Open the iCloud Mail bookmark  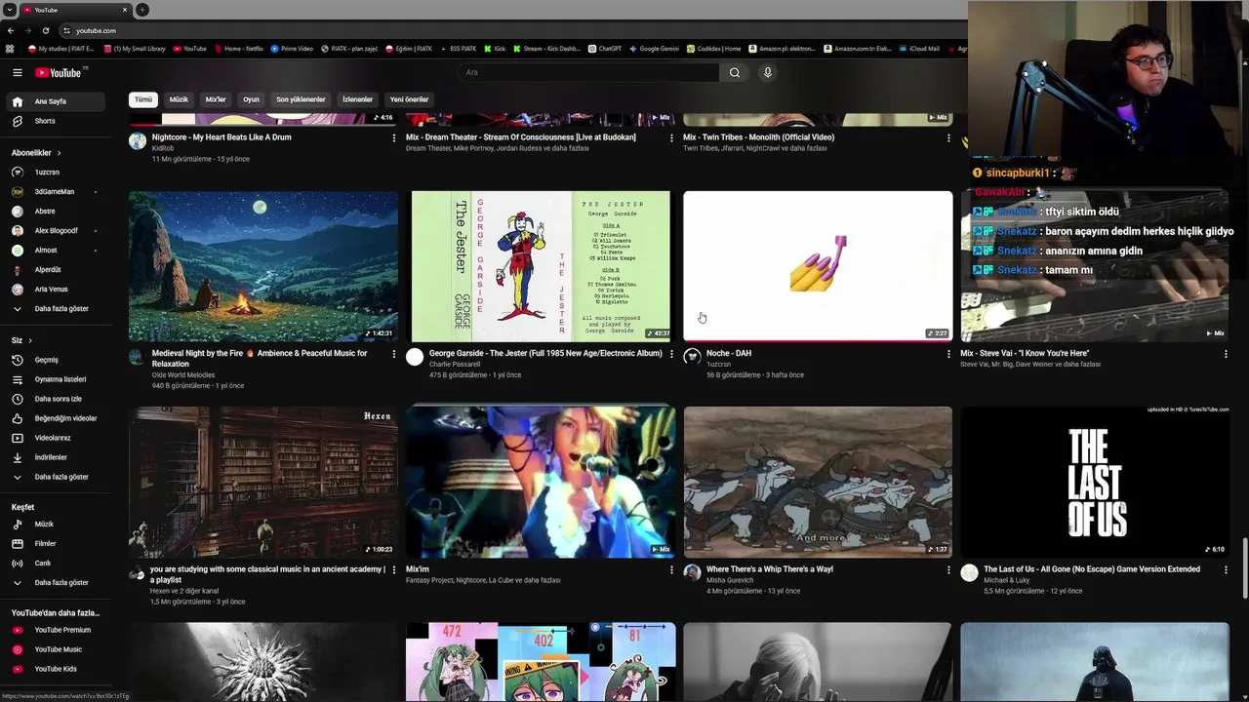(919, 49)
